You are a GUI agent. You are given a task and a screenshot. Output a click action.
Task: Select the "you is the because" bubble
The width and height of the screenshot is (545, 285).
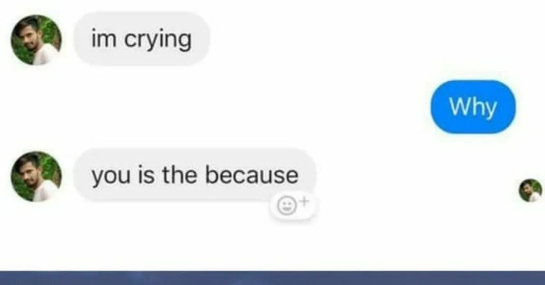[195, 175]
